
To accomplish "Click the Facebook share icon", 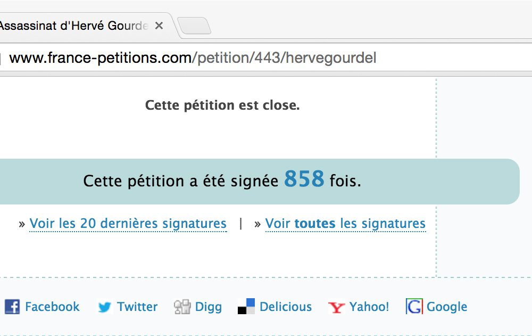I will [12, 306].
